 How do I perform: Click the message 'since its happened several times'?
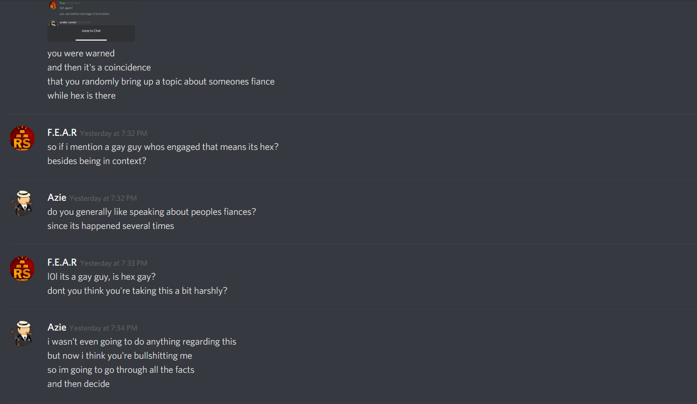click(111, 226)
